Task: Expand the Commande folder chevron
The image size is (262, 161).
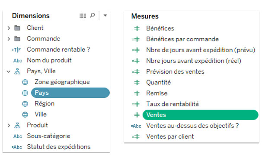Action: coord(9,39)
